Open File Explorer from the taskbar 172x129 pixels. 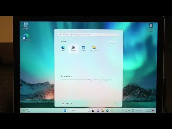(103, 110)
